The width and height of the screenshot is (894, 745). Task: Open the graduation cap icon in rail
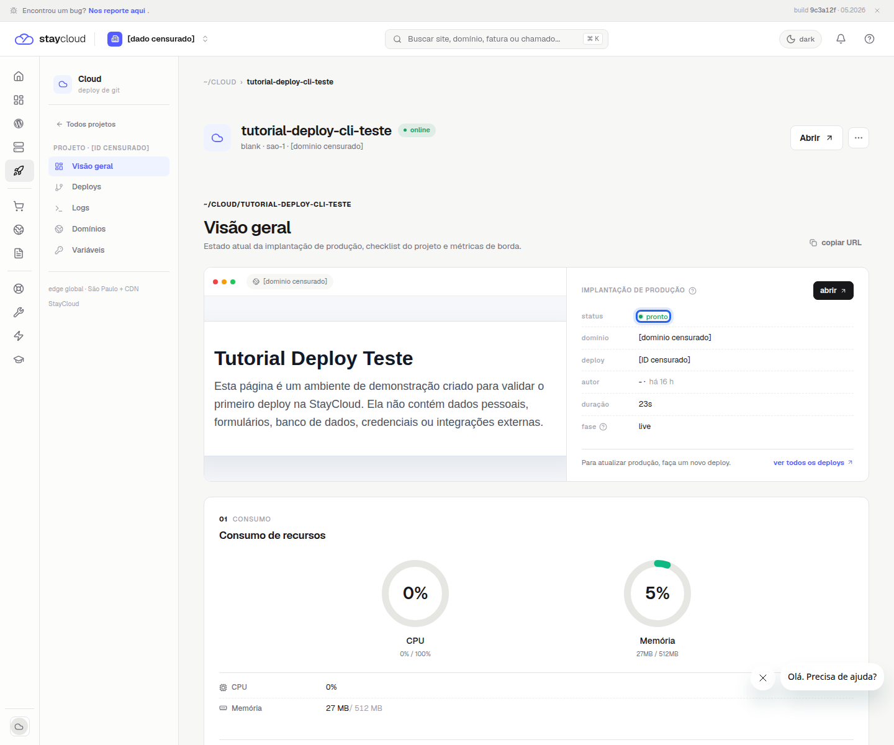tap(19, 359)
